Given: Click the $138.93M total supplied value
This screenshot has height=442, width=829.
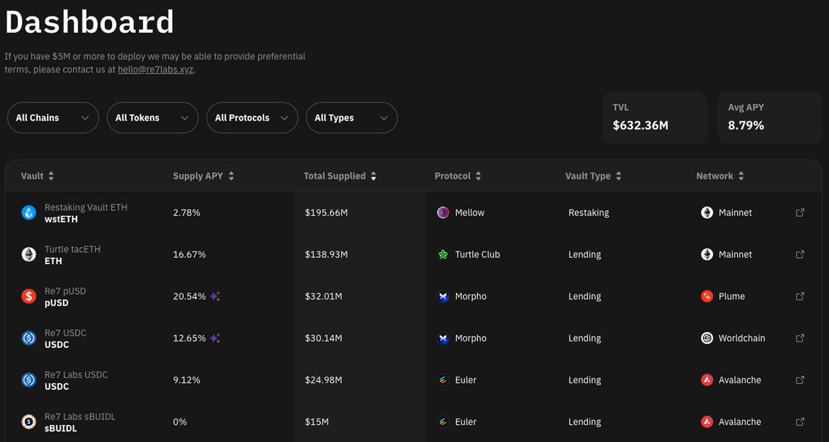Looking at the screenshot, I should pos(326,254).
